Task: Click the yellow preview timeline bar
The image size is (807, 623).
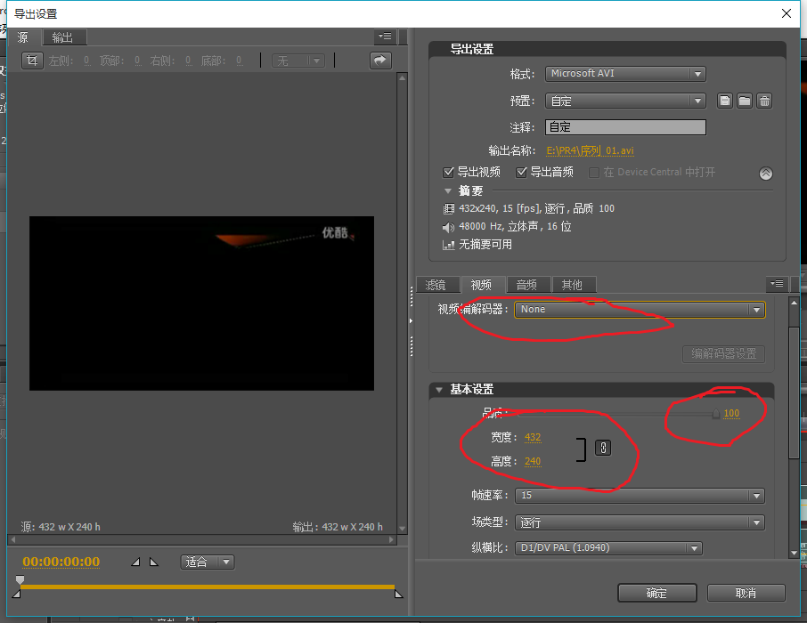Action: 207,587
